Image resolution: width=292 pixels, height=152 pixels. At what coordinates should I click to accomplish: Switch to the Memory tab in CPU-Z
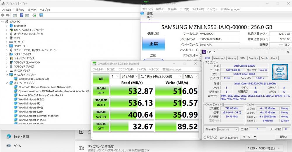tap(232, 58)
